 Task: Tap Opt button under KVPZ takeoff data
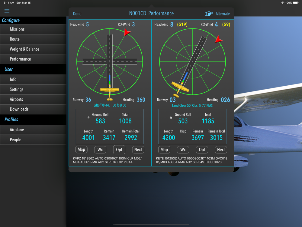[119, 150]
